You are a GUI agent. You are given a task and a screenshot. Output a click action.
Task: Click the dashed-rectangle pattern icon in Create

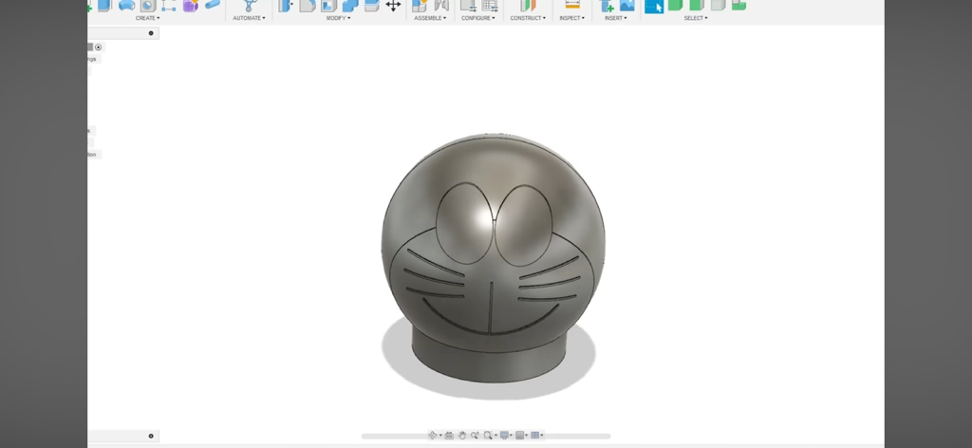(x=169, y=5)
